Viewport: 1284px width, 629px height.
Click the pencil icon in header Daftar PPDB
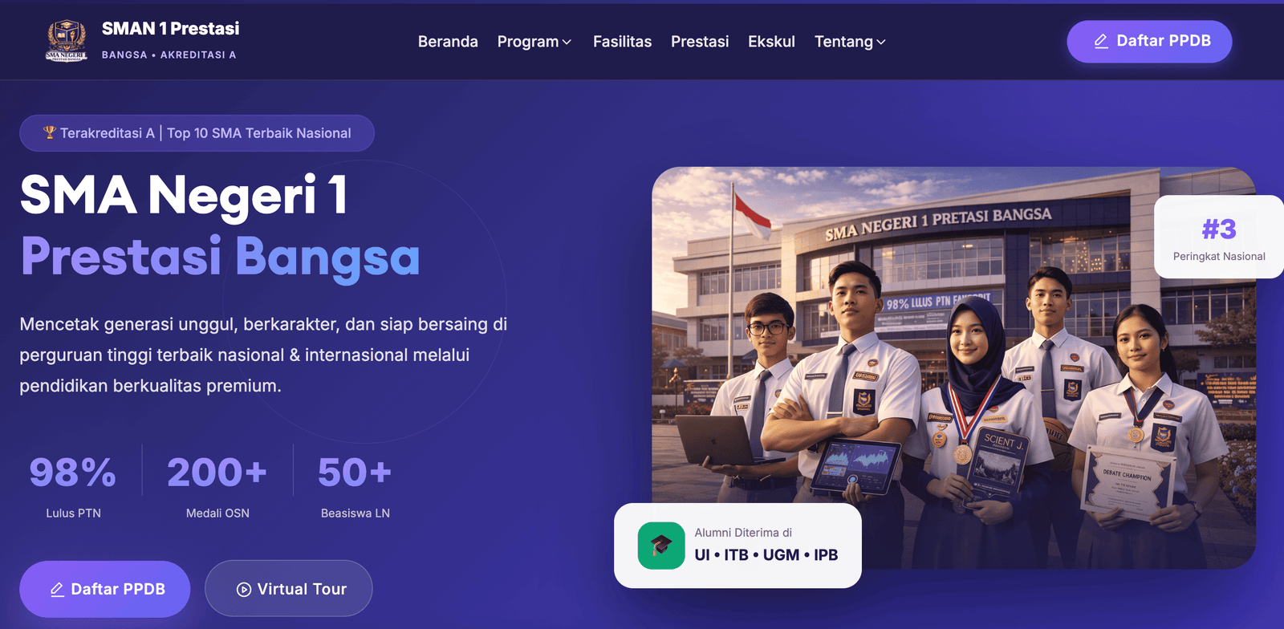coord(1101,41)
